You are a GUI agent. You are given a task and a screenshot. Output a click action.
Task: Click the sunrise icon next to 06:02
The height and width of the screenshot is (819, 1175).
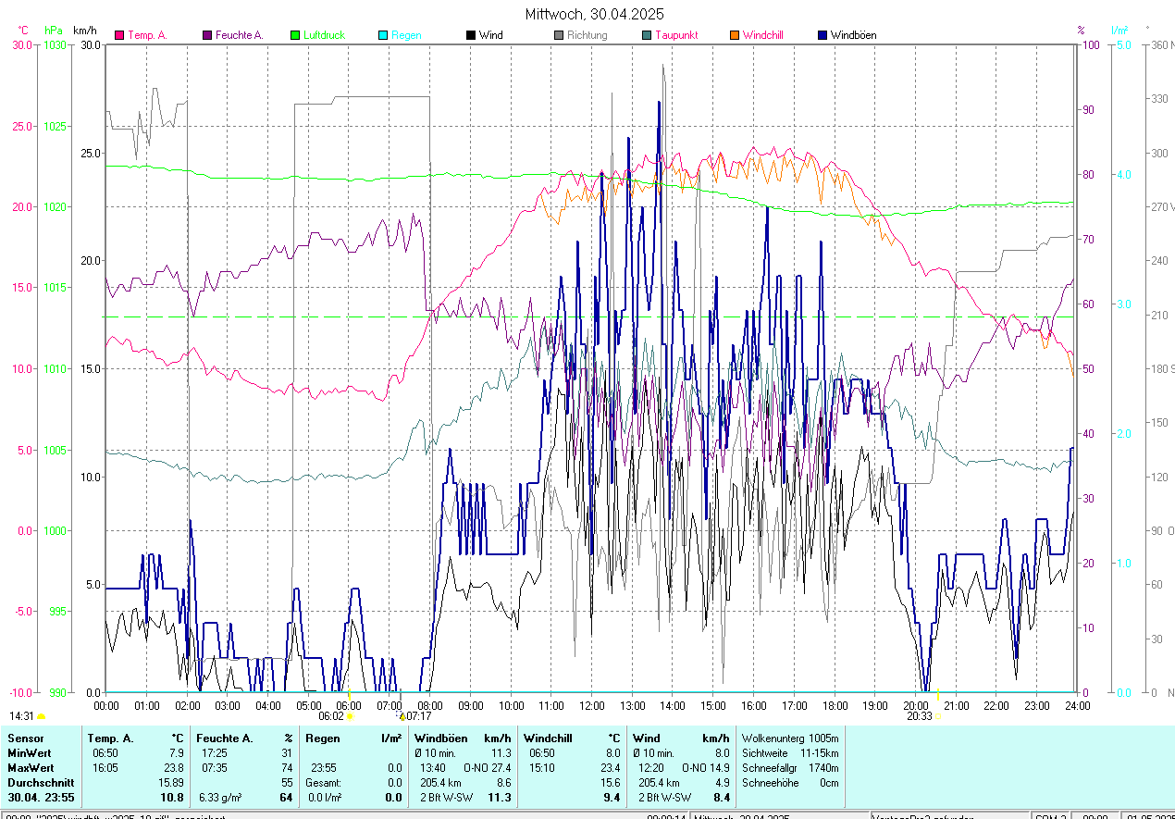point(350,716)
